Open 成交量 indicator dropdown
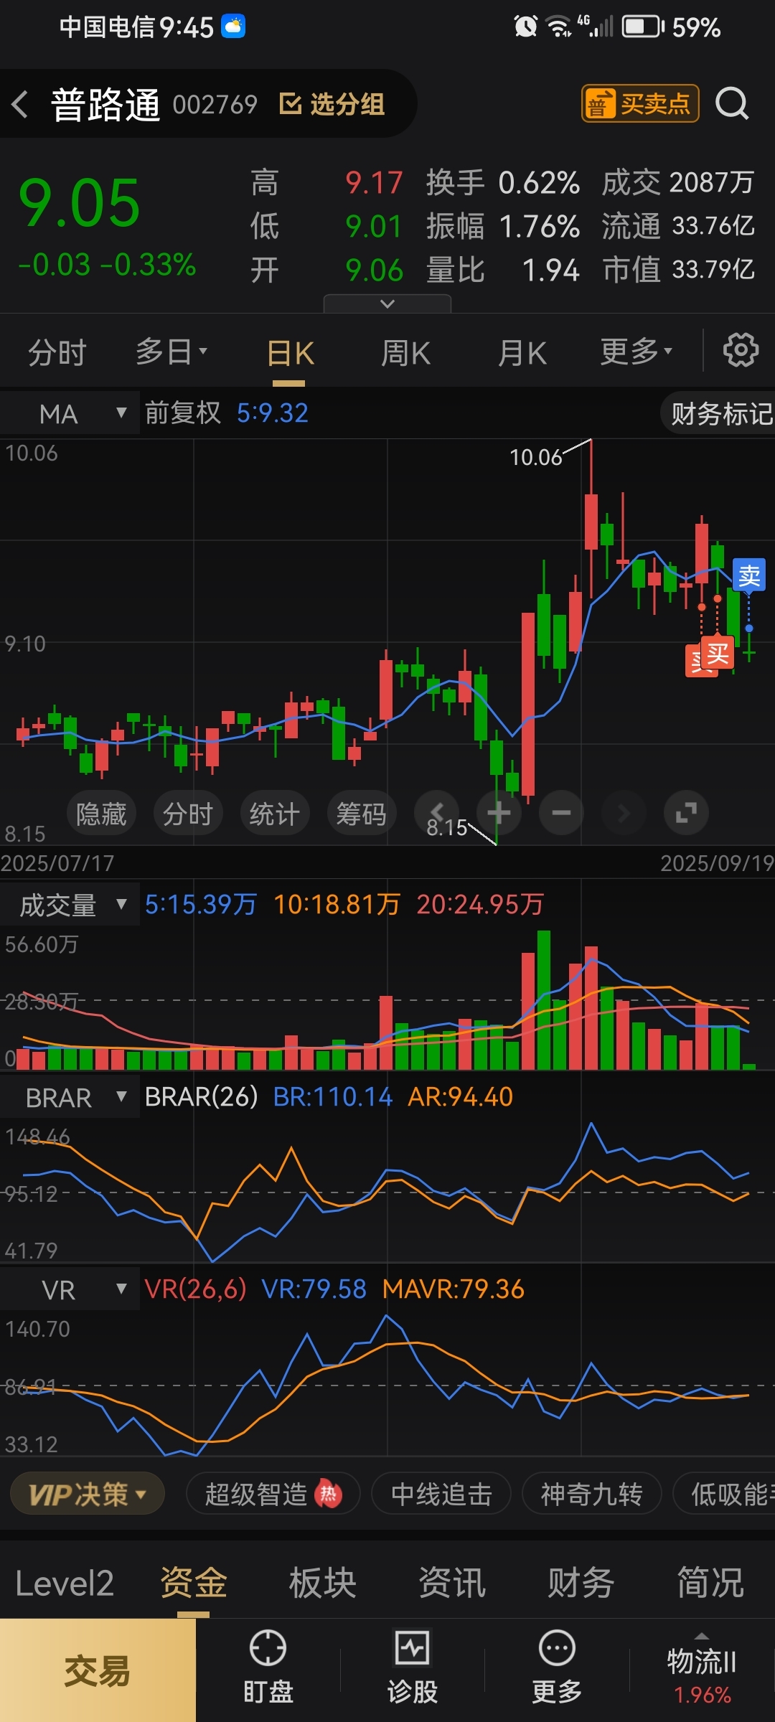The image size is (775, 1722). tap(70, 905)
